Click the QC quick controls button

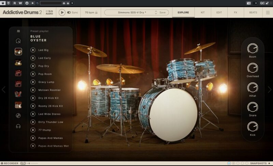click(x=262, y=3)
